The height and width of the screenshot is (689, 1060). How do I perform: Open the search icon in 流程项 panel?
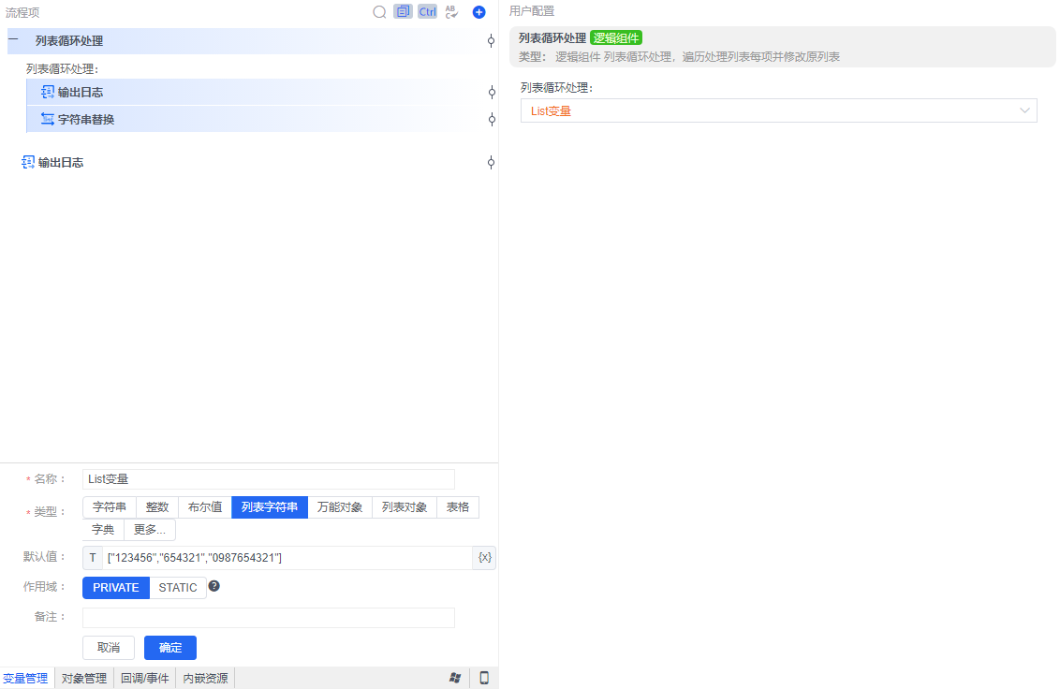(379, 11)
